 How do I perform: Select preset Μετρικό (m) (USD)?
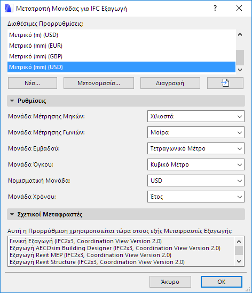tap(121, 35)
